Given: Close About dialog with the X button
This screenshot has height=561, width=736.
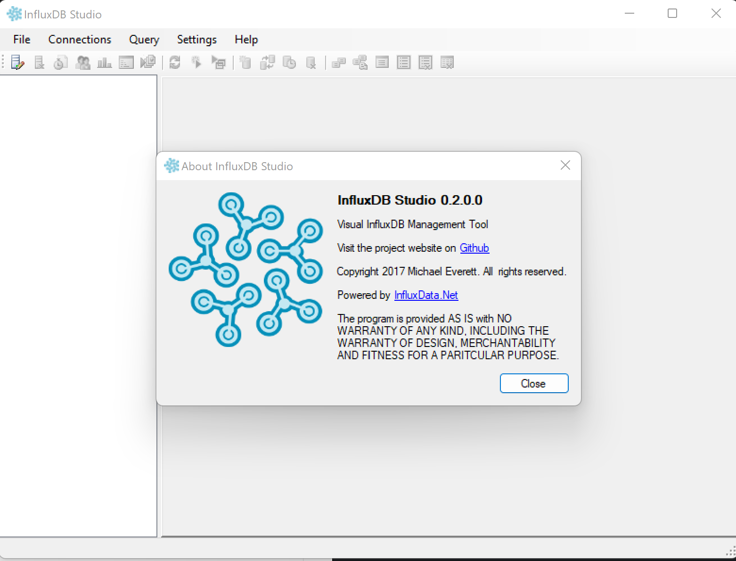Looking at the screenshot, I should pos(565,165).
